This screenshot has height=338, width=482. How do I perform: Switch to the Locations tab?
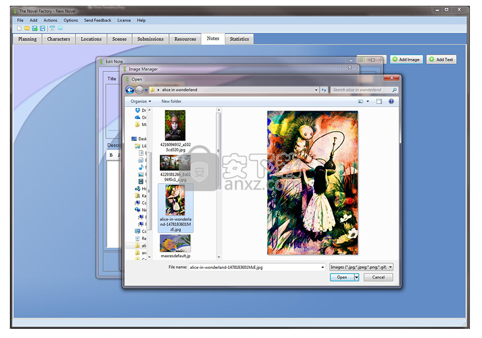91,39
